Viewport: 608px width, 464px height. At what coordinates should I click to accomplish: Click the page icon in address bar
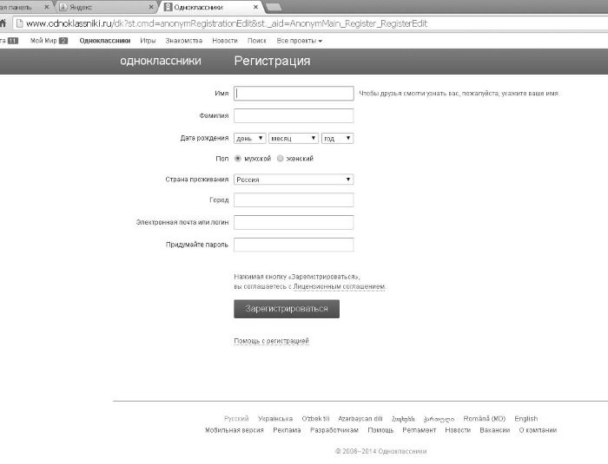pos(19,23)
